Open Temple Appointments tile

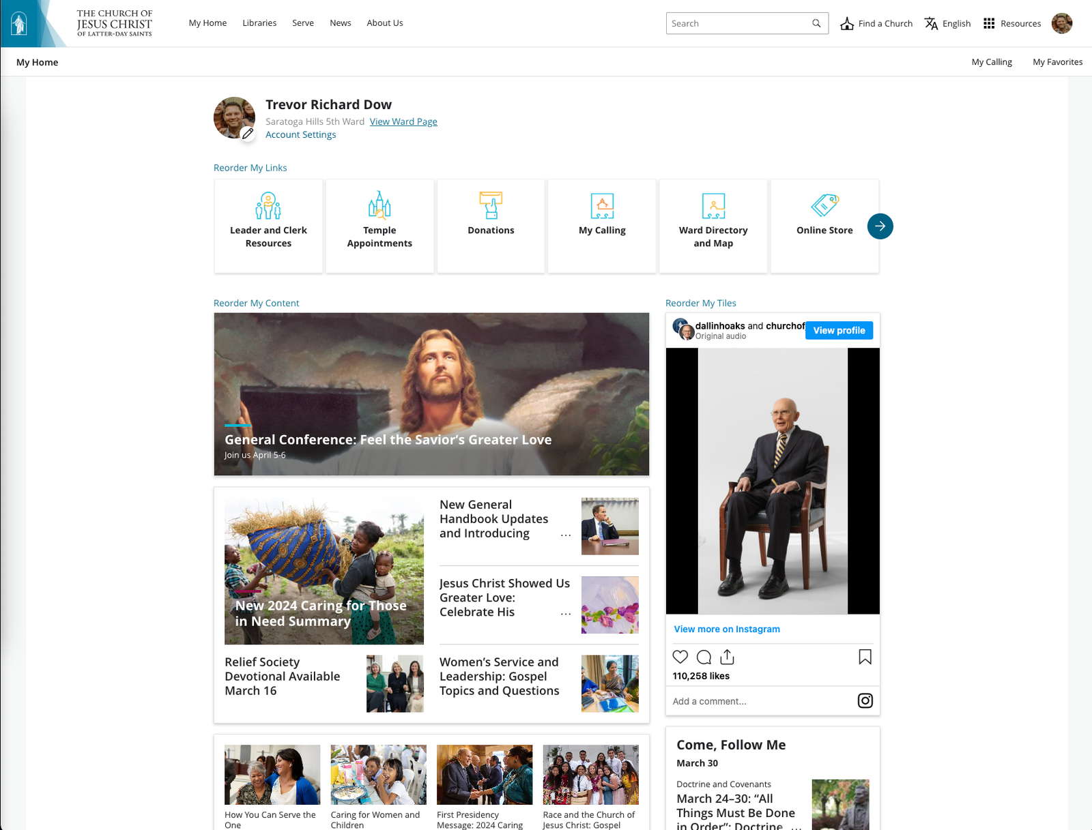tap(379, 226)
